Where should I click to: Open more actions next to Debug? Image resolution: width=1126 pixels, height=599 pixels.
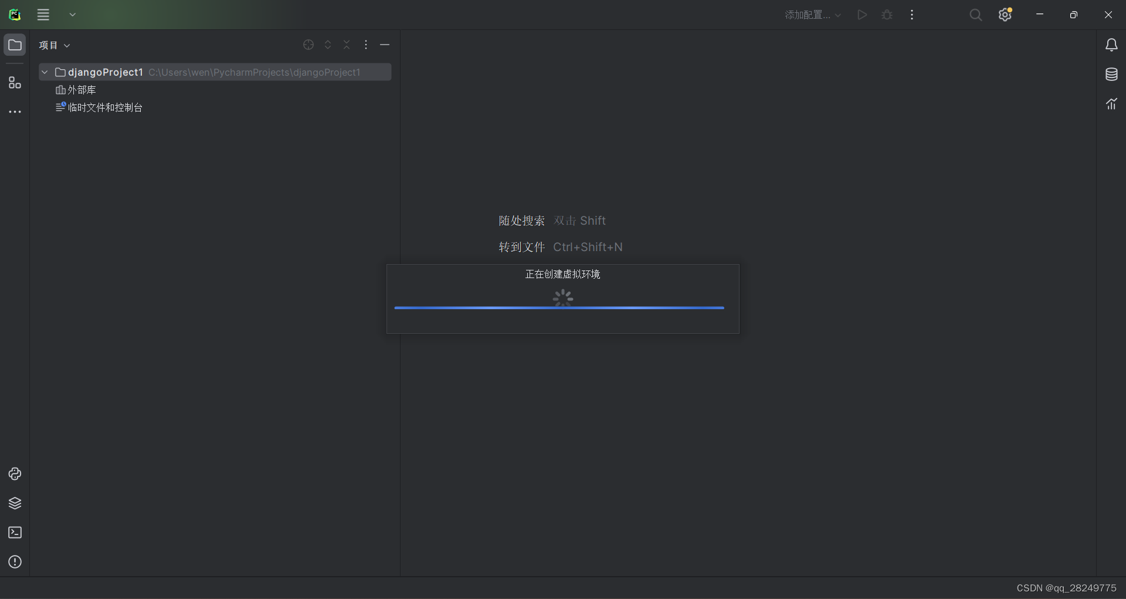point(912,15)
